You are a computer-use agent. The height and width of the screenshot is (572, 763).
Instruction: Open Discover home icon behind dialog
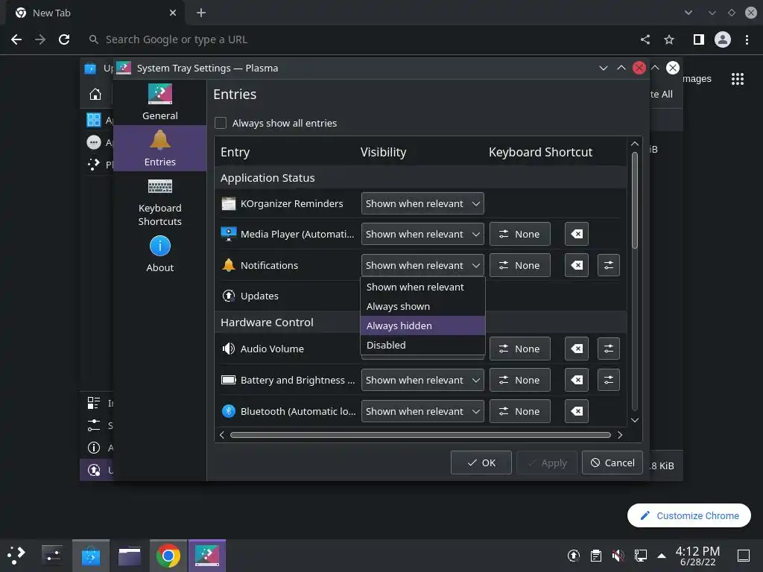coord(95,95)
